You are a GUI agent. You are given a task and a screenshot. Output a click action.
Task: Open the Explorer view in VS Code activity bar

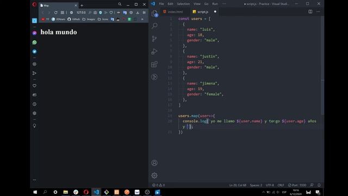[154, 14]
